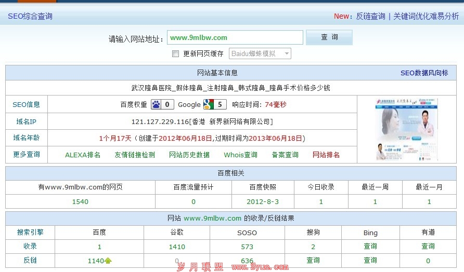Click the SEO综合查询 heading

[30, 16]
